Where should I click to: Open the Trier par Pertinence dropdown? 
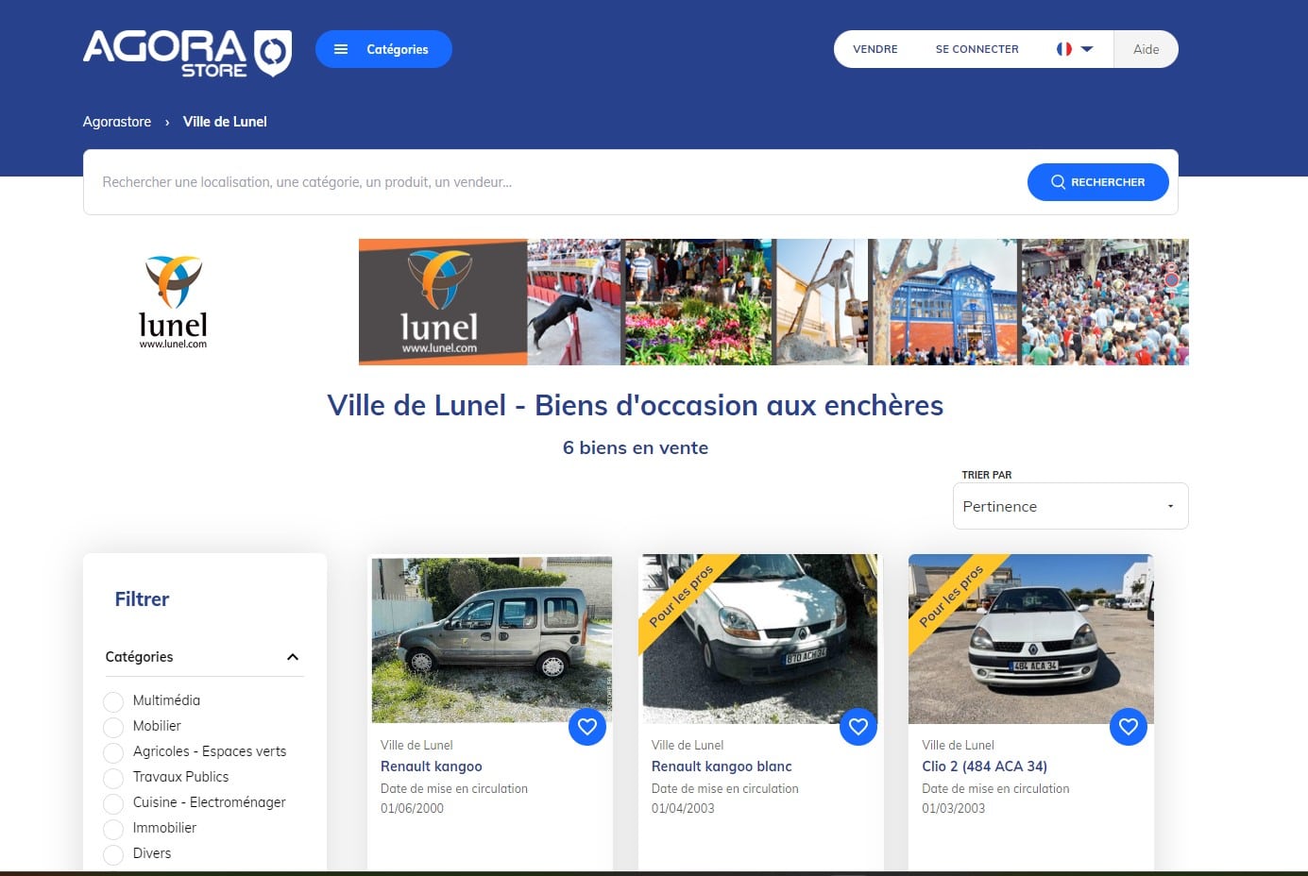1070,506
